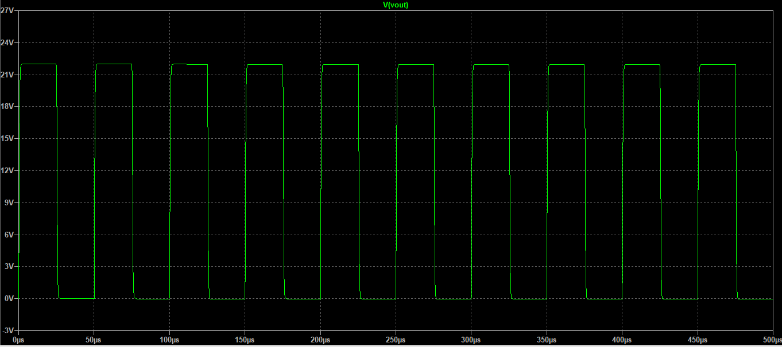Viewport: 782px width, 347px height.
Task: Click the 9V vertical axis label
Action: pos(9,203)
